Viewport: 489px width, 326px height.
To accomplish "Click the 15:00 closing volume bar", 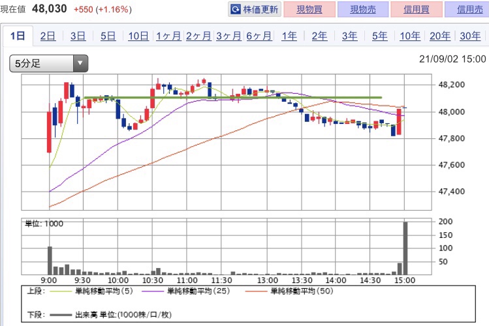I will pyautogui.click(x=405, y=248).
